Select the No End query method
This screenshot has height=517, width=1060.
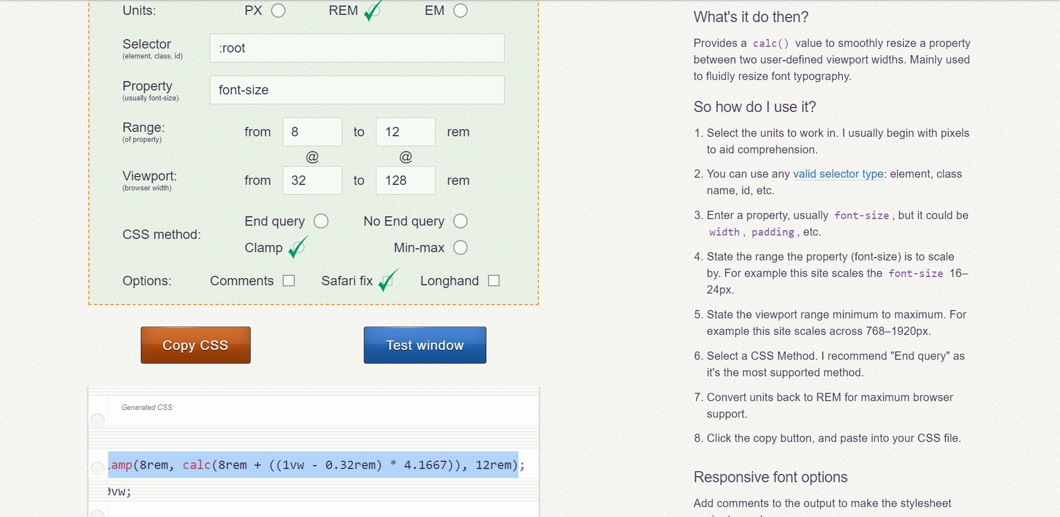[x=460, y=221]
